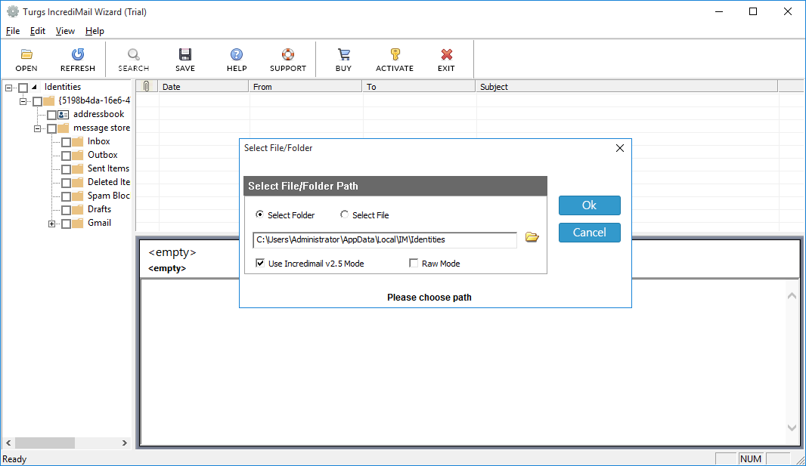Tick the Sent Items checkbox
This screenshot has width=806, height=466.
pos(67,169)
